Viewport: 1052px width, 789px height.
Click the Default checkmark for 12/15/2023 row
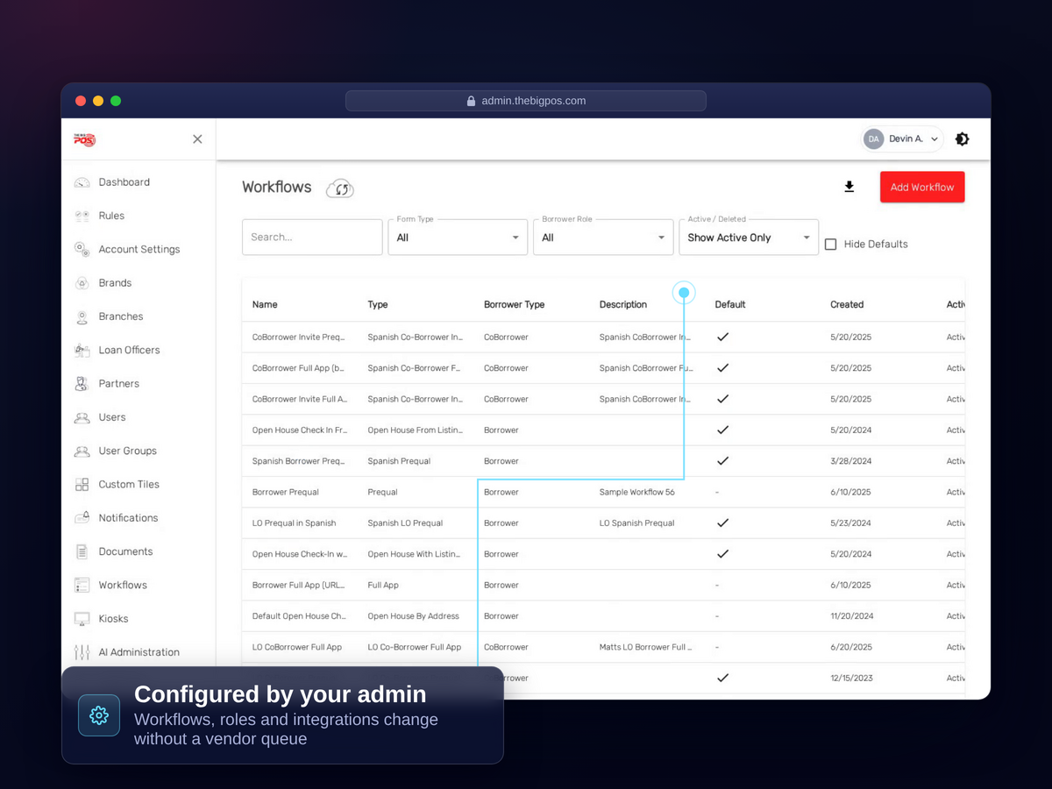click(722, 678)
